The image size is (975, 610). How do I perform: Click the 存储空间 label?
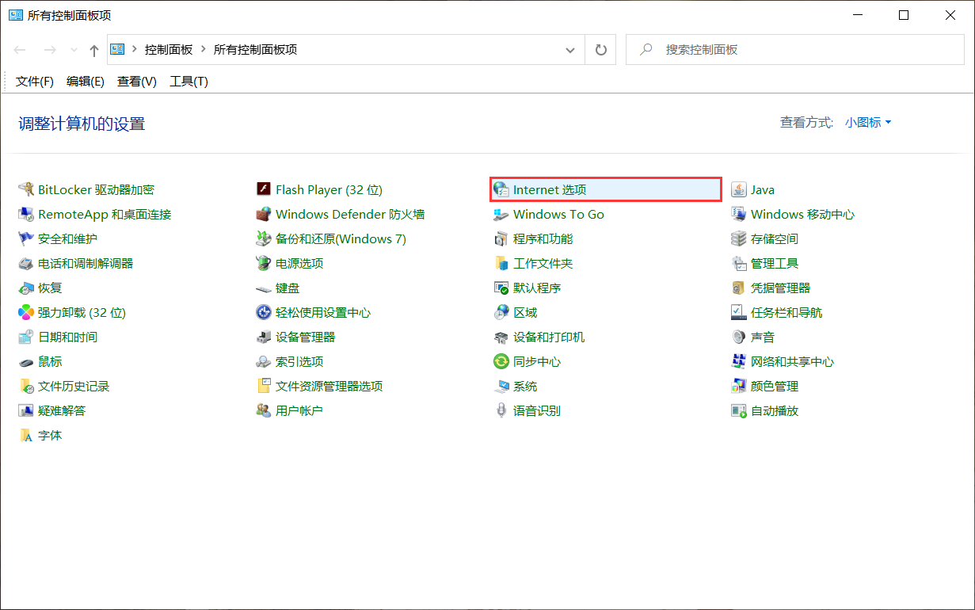[775, 238]
